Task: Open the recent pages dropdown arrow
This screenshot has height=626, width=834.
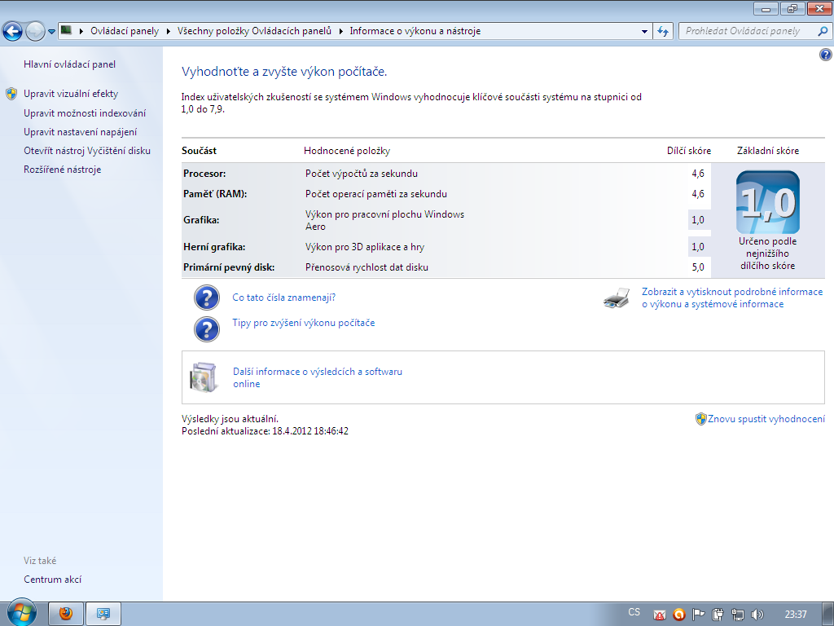Action: click(51, 32)
